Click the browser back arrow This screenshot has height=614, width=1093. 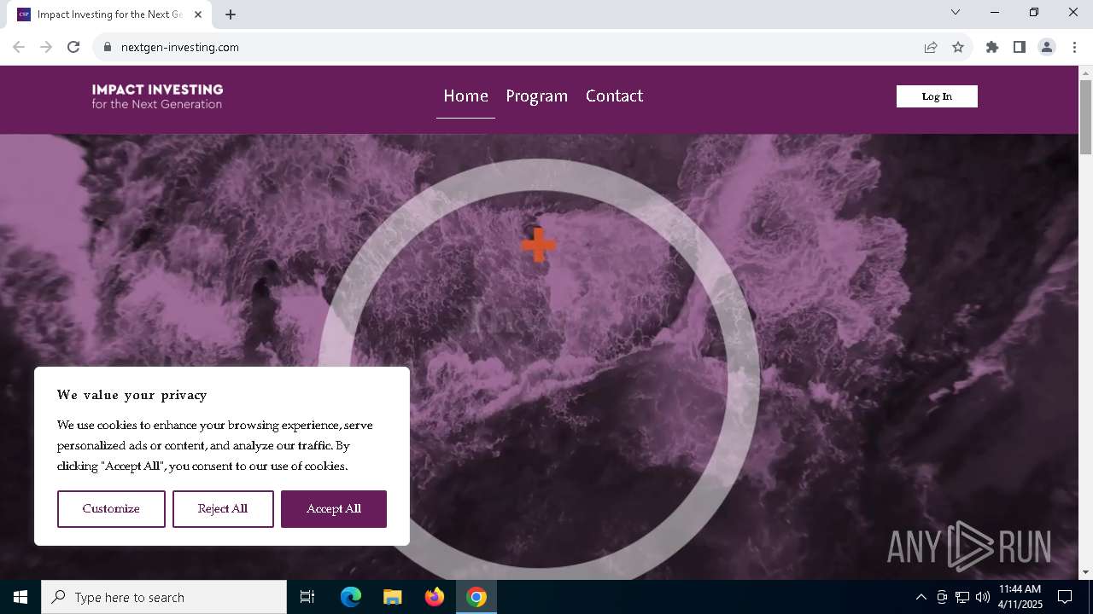tap(19, 48)
